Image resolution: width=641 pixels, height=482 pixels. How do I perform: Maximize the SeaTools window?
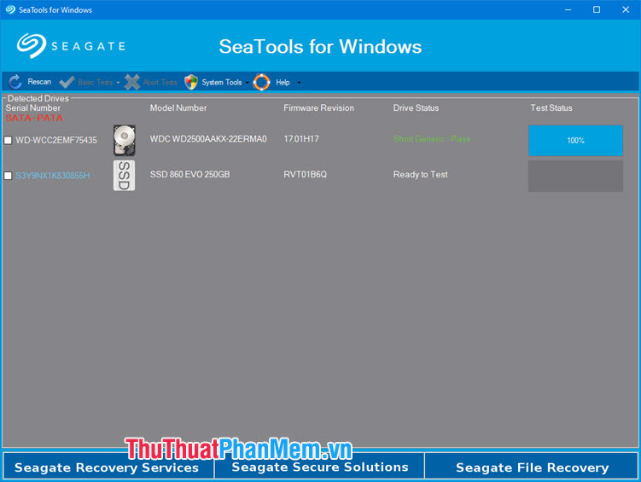tap(597, 9)
